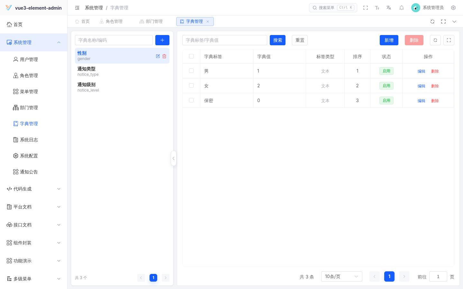Edit the 性别 dictionary entry

click(158, 56)
